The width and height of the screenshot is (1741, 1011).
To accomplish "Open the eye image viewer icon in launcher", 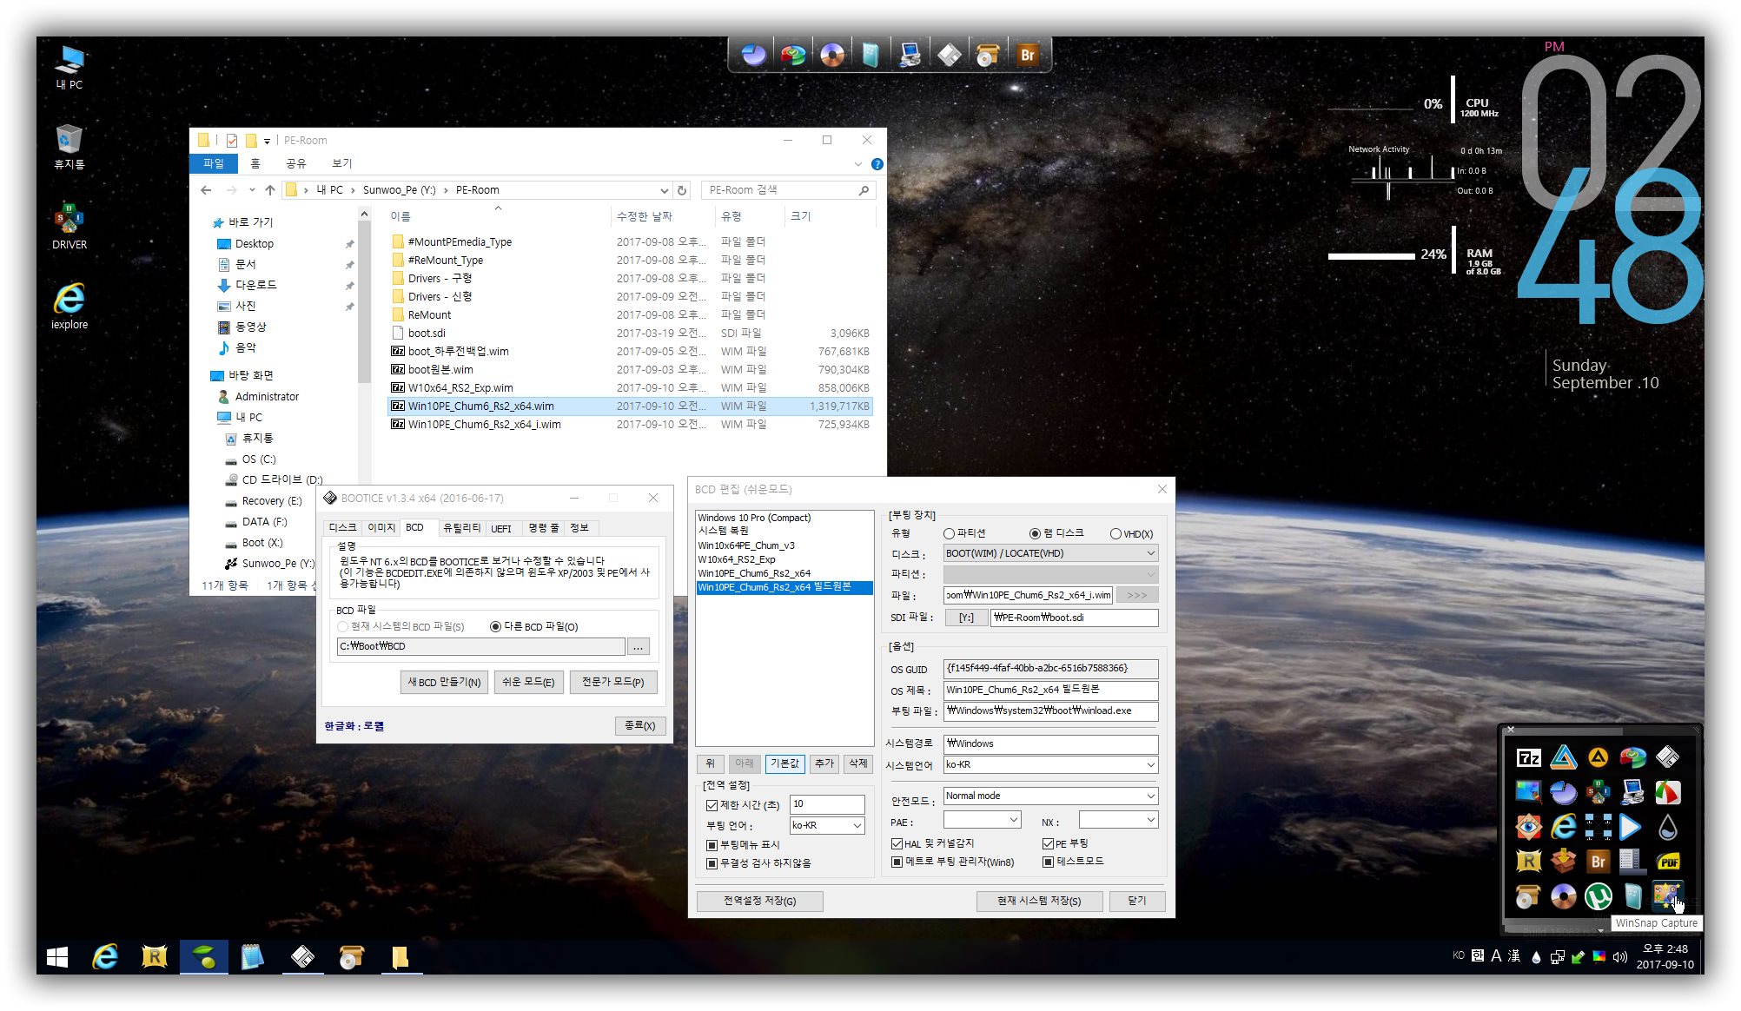I will pyautogui.click(x=1528, y=827).
